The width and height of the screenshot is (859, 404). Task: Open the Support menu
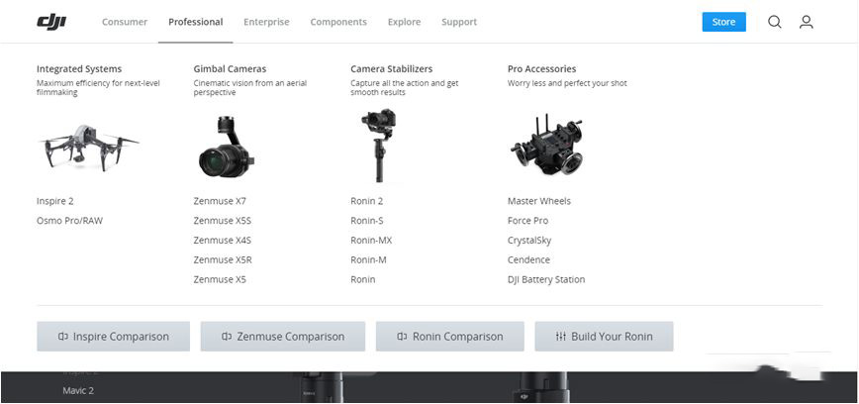tap(459, 22)
